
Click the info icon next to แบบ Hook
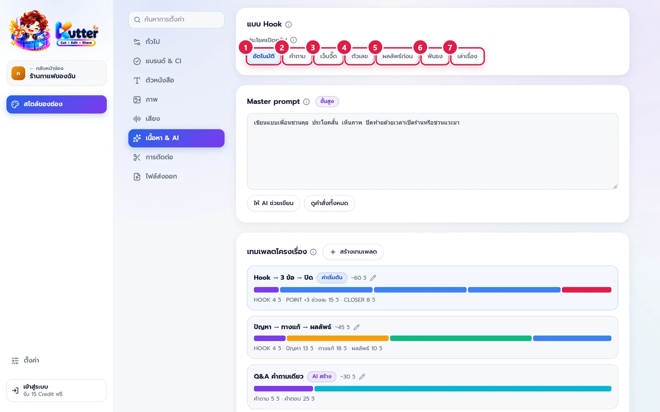288,25
